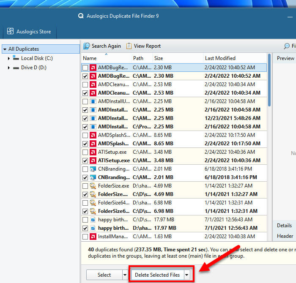The image size is (296, 283).
Task: Click the Delete Selected Files button
Action: (157, 275)
